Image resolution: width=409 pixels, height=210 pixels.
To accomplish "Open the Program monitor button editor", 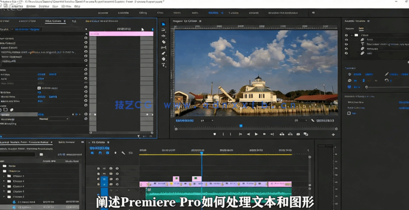I will pos(333,134).
